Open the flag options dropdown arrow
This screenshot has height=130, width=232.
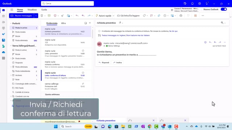(x=154, y=16)
